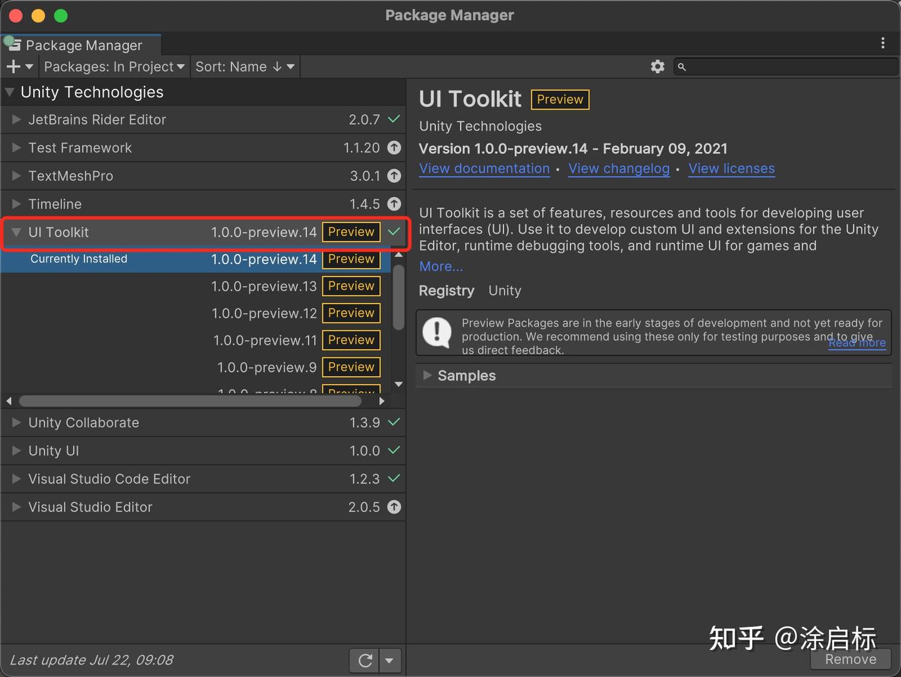
Task: Click the refresh package list icon
Action: pos(365,660)
